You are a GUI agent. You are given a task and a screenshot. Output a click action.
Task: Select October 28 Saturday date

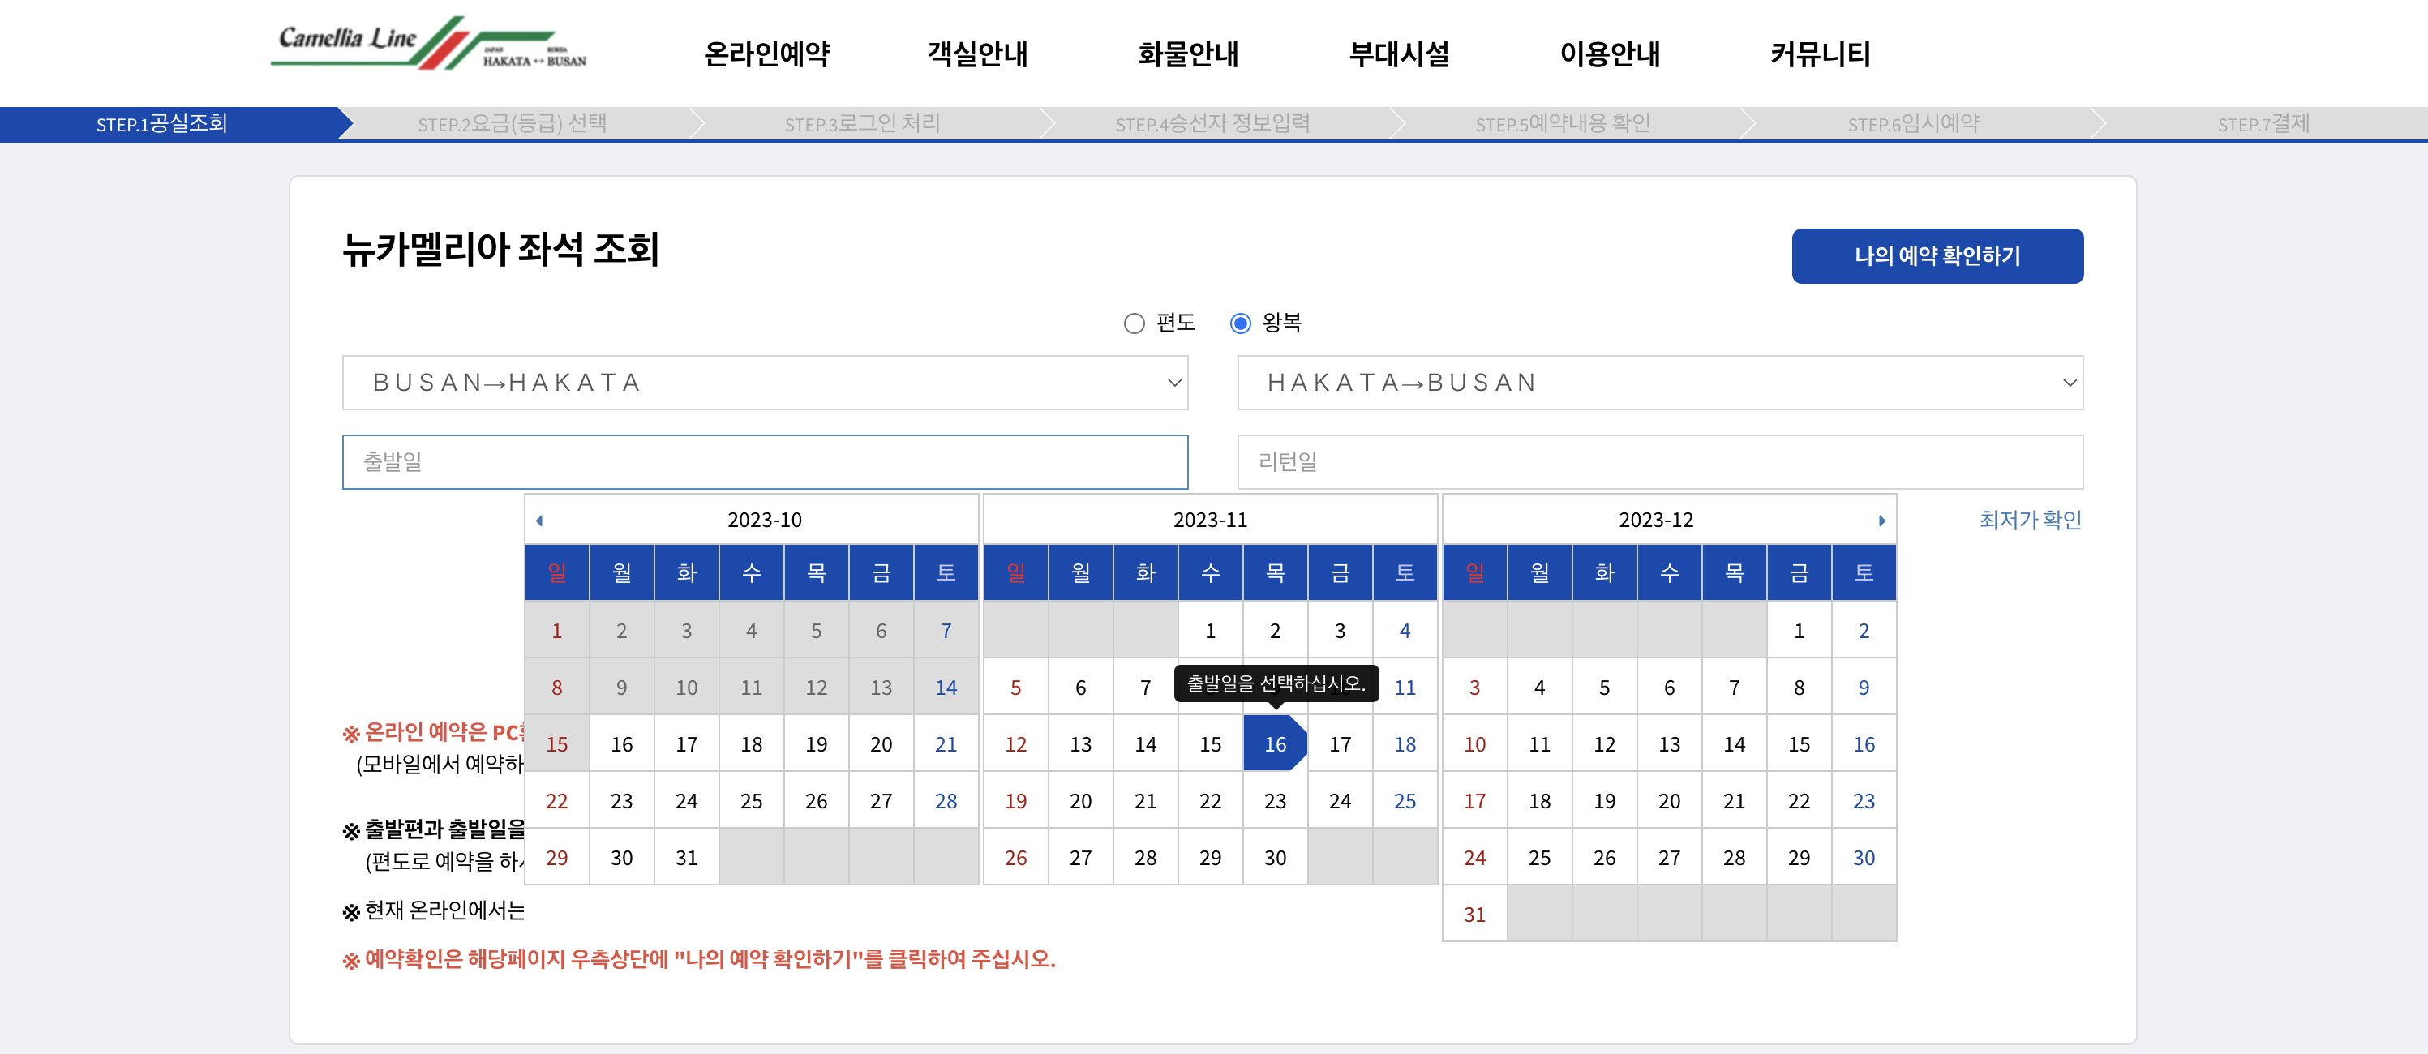[946, 800]
